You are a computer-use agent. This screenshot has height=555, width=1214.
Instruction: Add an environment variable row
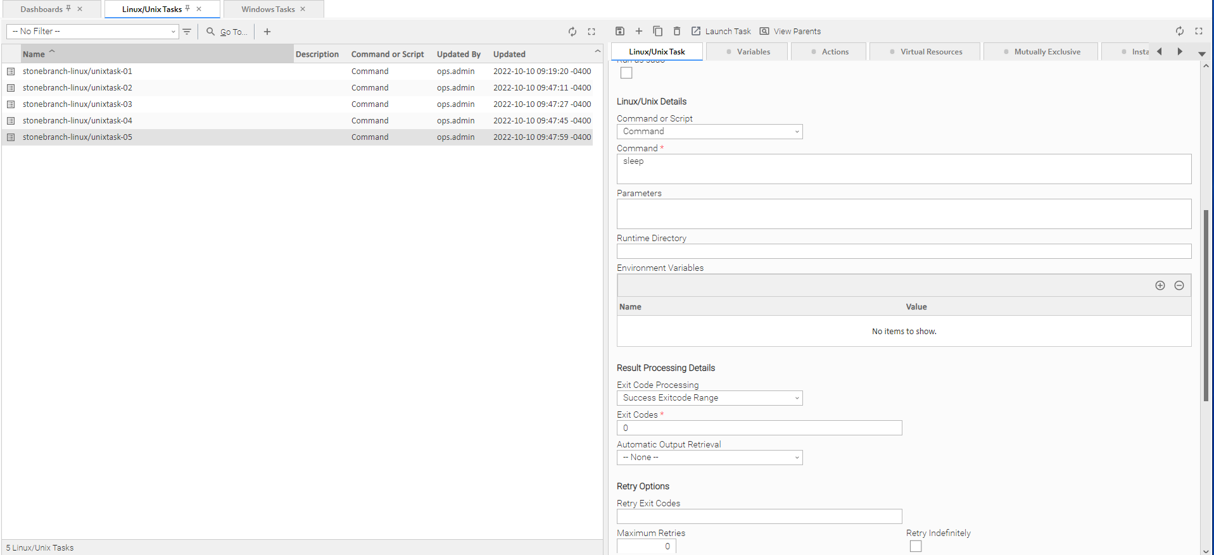(1160, 285)
